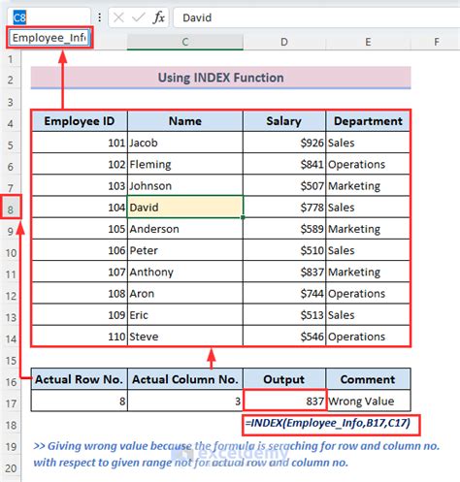Screen dimensions: 460x482
Task: Select Eric's Sales department cell
Action: [368, 315]
